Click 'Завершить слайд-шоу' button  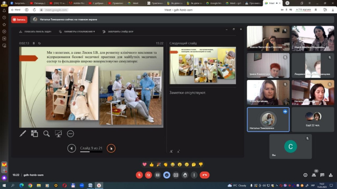(118, 32)
